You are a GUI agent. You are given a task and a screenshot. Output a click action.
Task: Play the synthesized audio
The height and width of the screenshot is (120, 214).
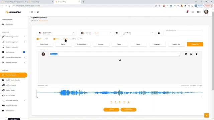point(116,102)
